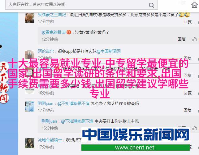The width and height of the screenshot is (199, 155).
Task: Reply to 咧咧juan's 17分钟前 comment
Action: [188, 110]
